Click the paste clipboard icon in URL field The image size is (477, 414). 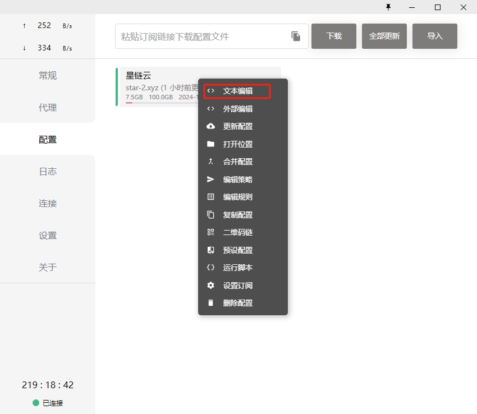click(296, 36)
